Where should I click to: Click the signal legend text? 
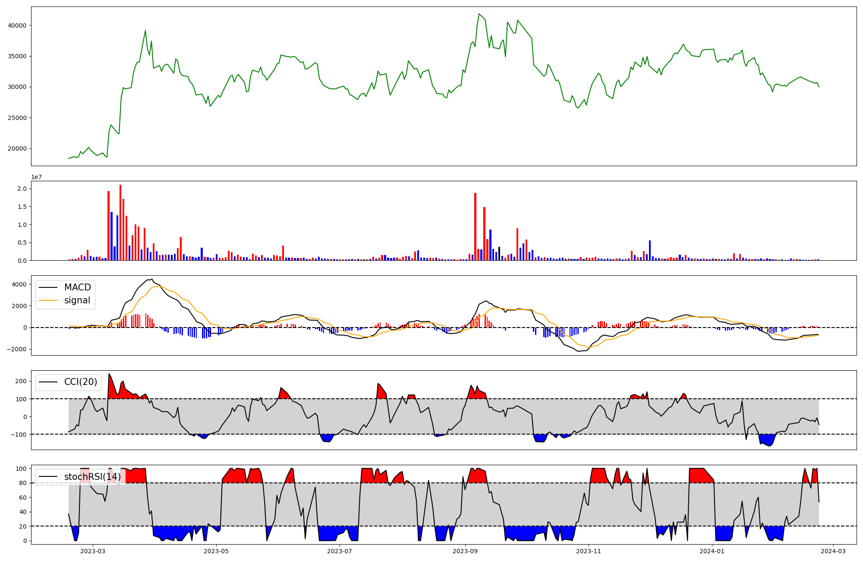pyautogui.click(x=77, y=300)
